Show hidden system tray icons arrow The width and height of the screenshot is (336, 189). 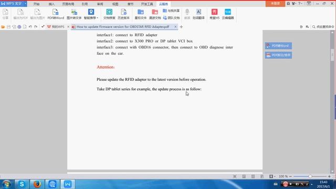[x=311, y=184]
